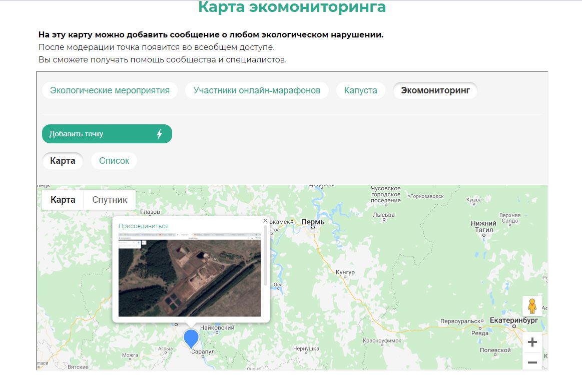The image size is (582, 375).
Task: Select the Капуста tab
Action: pyautogui.click(x=360, y=91)
